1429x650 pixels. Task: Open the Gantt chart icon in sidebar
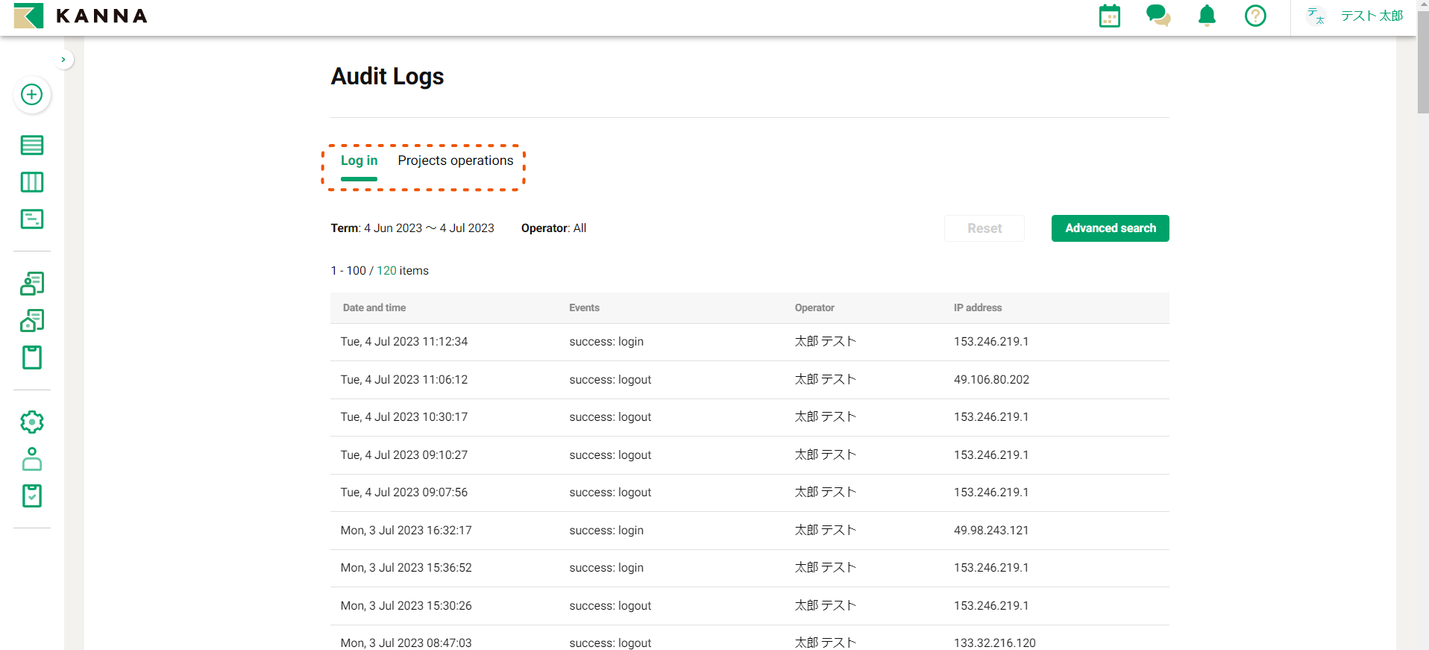[31, 219]
